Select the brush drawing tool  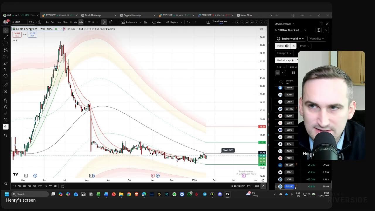click(6, 63)
